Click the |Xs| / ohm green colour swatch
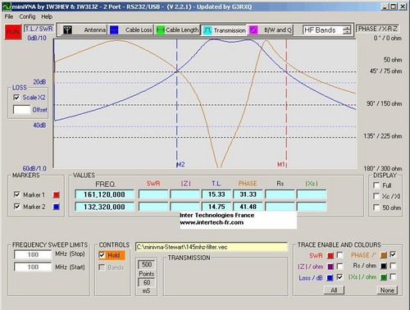This screenshot has height=310, width=410. click(384, 277)
